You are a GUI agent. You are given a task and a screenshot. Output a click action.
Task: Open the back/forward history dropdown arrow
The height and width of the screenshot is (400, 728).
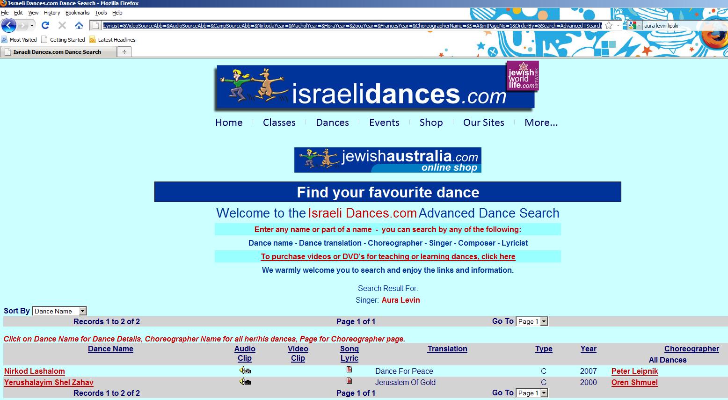[x=32, y=26]
